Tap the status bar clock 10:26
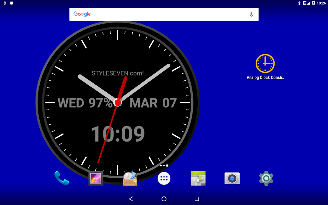 (321, 3)
